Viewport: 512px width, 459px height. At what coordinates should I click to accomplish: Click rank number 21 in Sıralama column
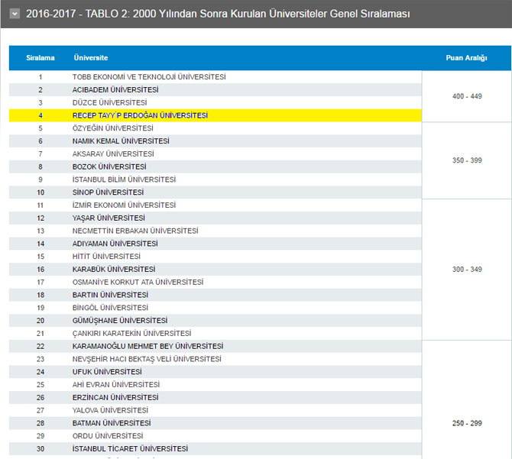pyautogui.click(x=41, y=334)
